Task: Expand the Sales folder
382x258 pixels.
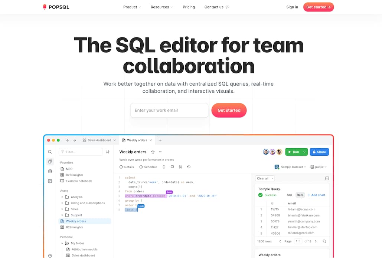Action: click(62, 209)
